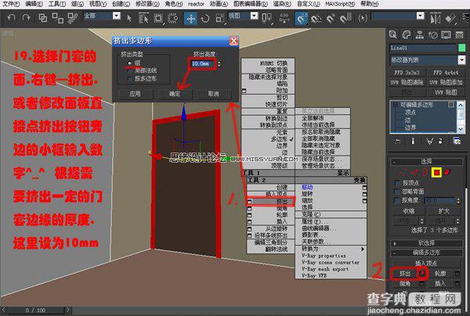Click the FFD 3x3x3 modifier button

(x=407, y=73)
